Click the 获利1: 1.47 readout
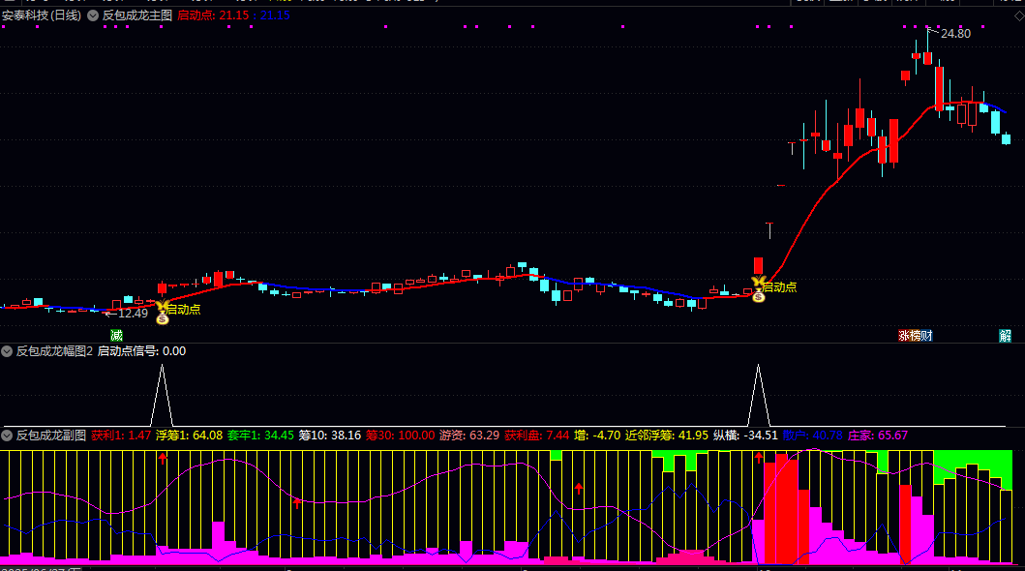 click(121, 436)
